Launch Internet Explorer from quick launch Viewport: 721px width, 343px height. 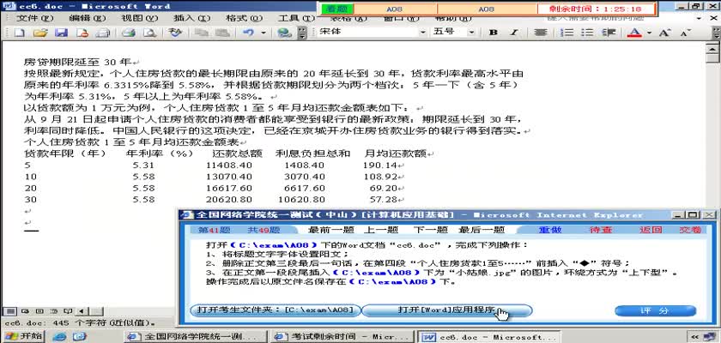coord(59,337)
